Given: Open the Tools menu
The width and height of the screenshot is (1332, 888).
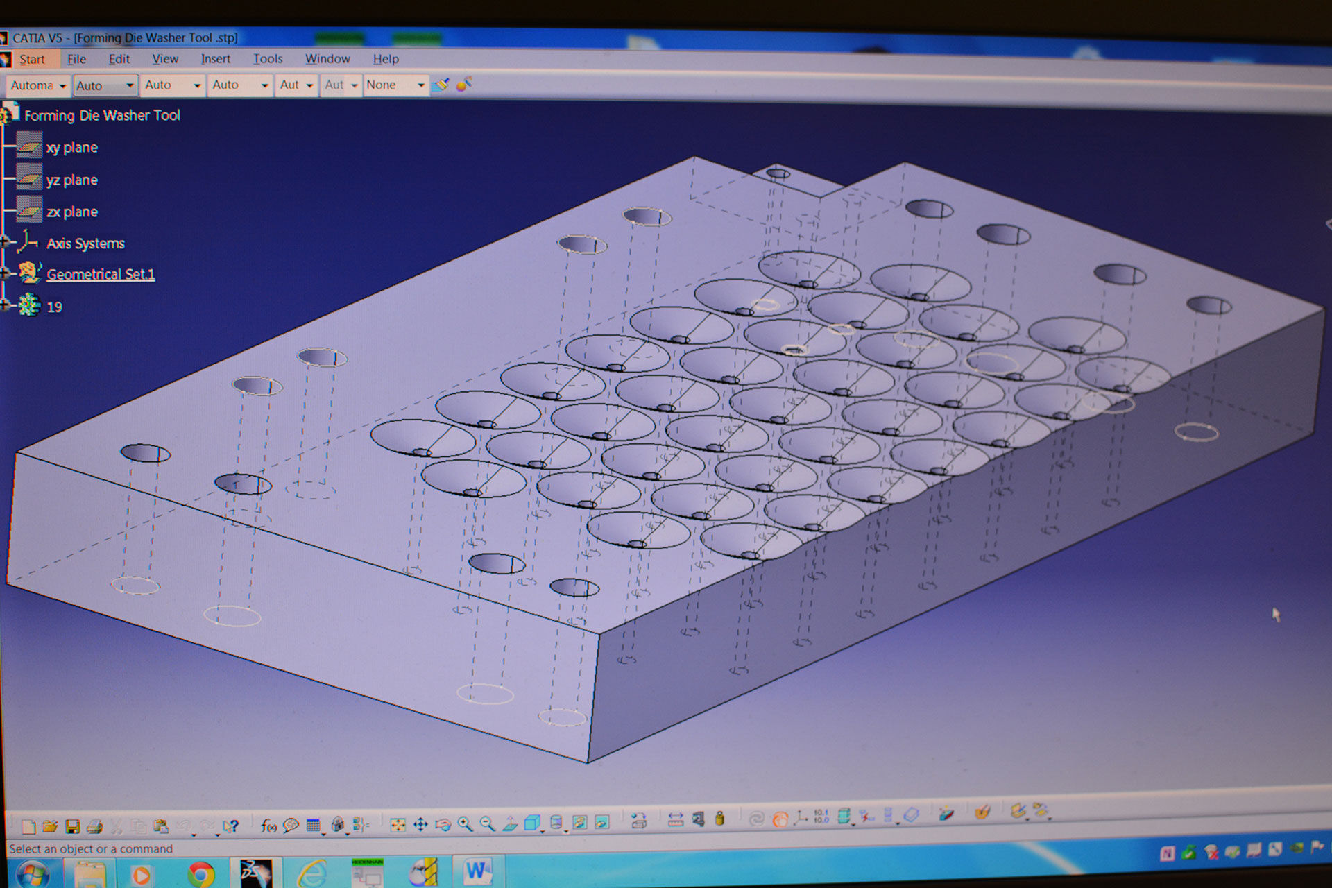Looking at the screenshot, I should click(267, 59).
